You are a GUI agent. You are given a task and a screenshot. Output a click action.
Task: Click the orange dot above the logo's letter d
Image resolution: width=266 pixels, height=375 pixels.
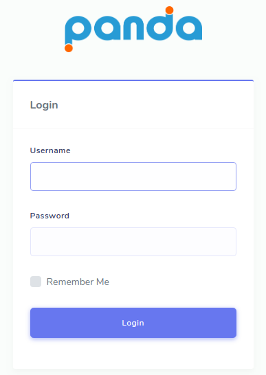pos(170,10)
